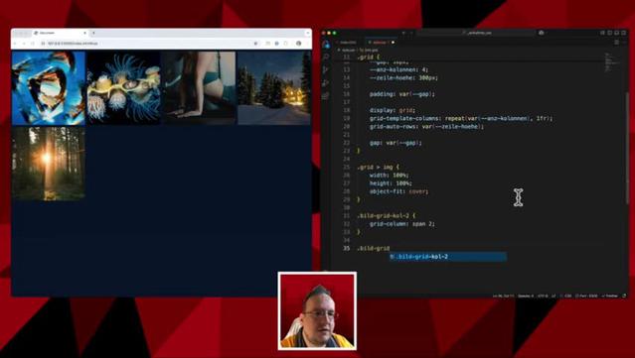Open Search in VS Code activity bar
This screenshot has height=358, width=635.
pyautogui.click(x=326, y=57)
